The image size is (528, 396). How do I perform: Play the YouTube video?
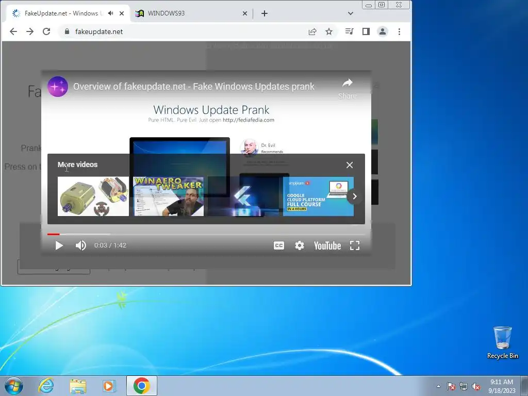59,245
